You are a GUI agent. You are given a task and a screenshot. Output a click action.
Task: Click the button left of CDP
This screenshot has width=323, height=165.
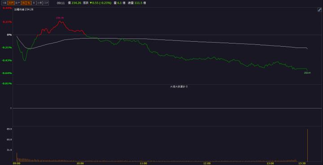[x=39, y=3]
